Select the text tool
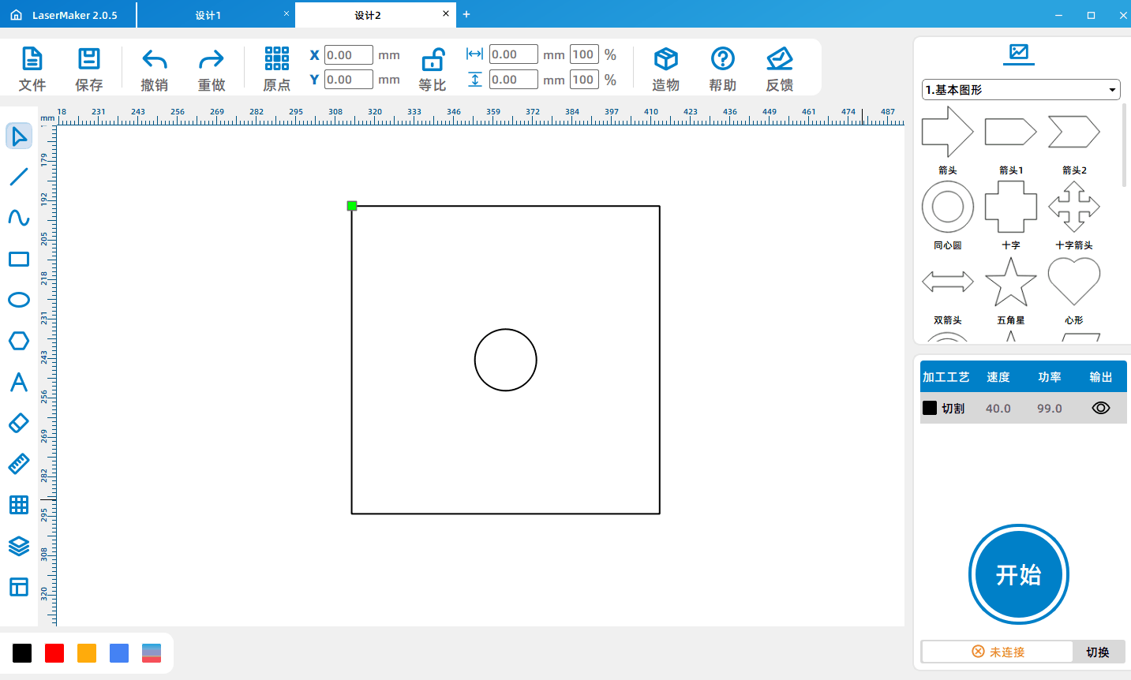The width and height of the screenshot is (1131, 680). point(19,382)
